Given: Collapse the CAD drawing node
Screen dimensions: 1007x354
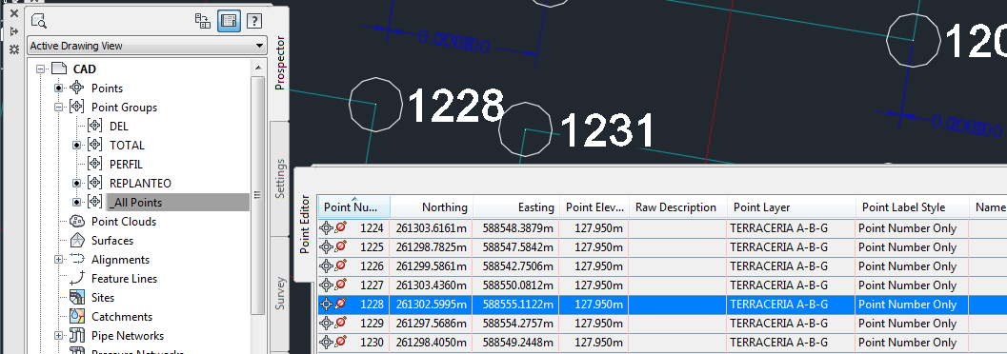Looking at the screenshot, I should point(40,69).
